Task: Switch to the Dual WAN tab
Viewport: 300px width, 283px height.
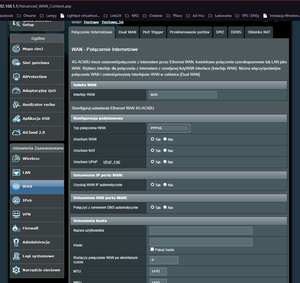Action: (x=127, y=32)
